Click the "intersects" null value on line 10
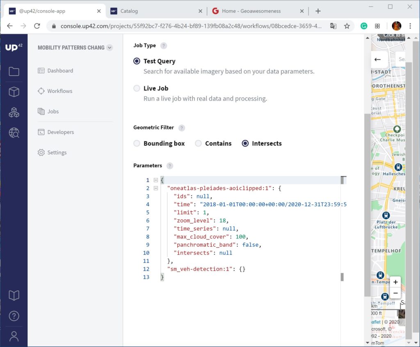420x347 pixels. (226, 253)
